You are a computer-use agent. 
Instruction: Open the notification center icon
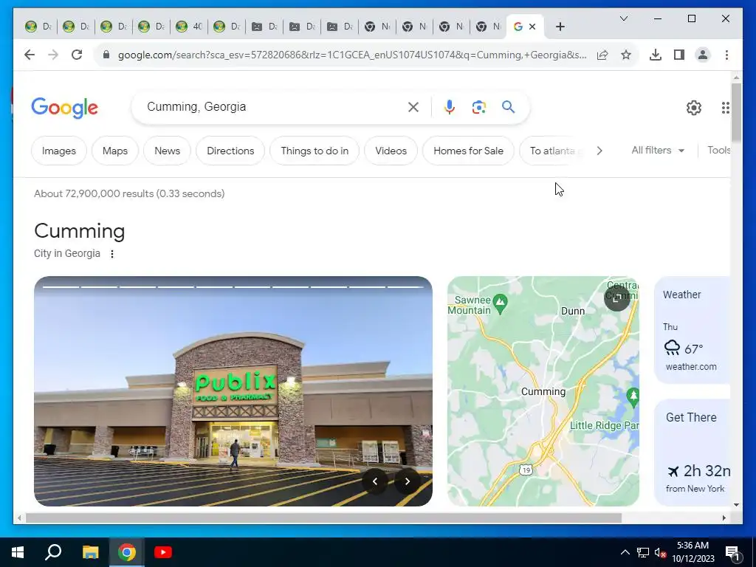point(732,552)
